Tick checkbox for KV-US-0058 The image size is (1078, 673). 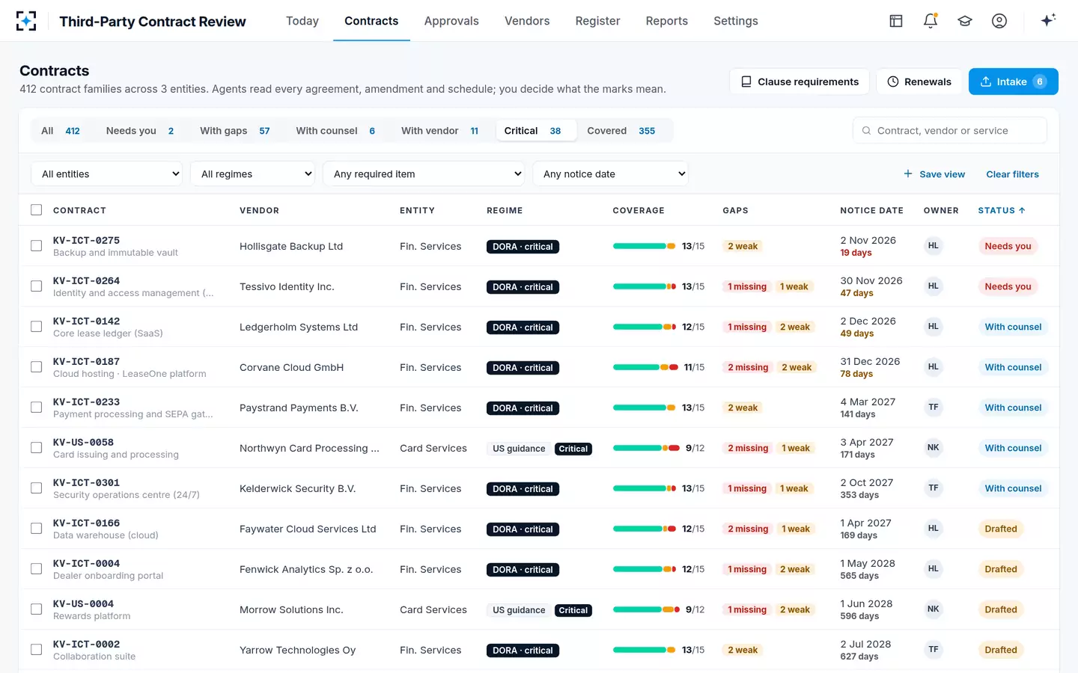(x=36, y=448)
